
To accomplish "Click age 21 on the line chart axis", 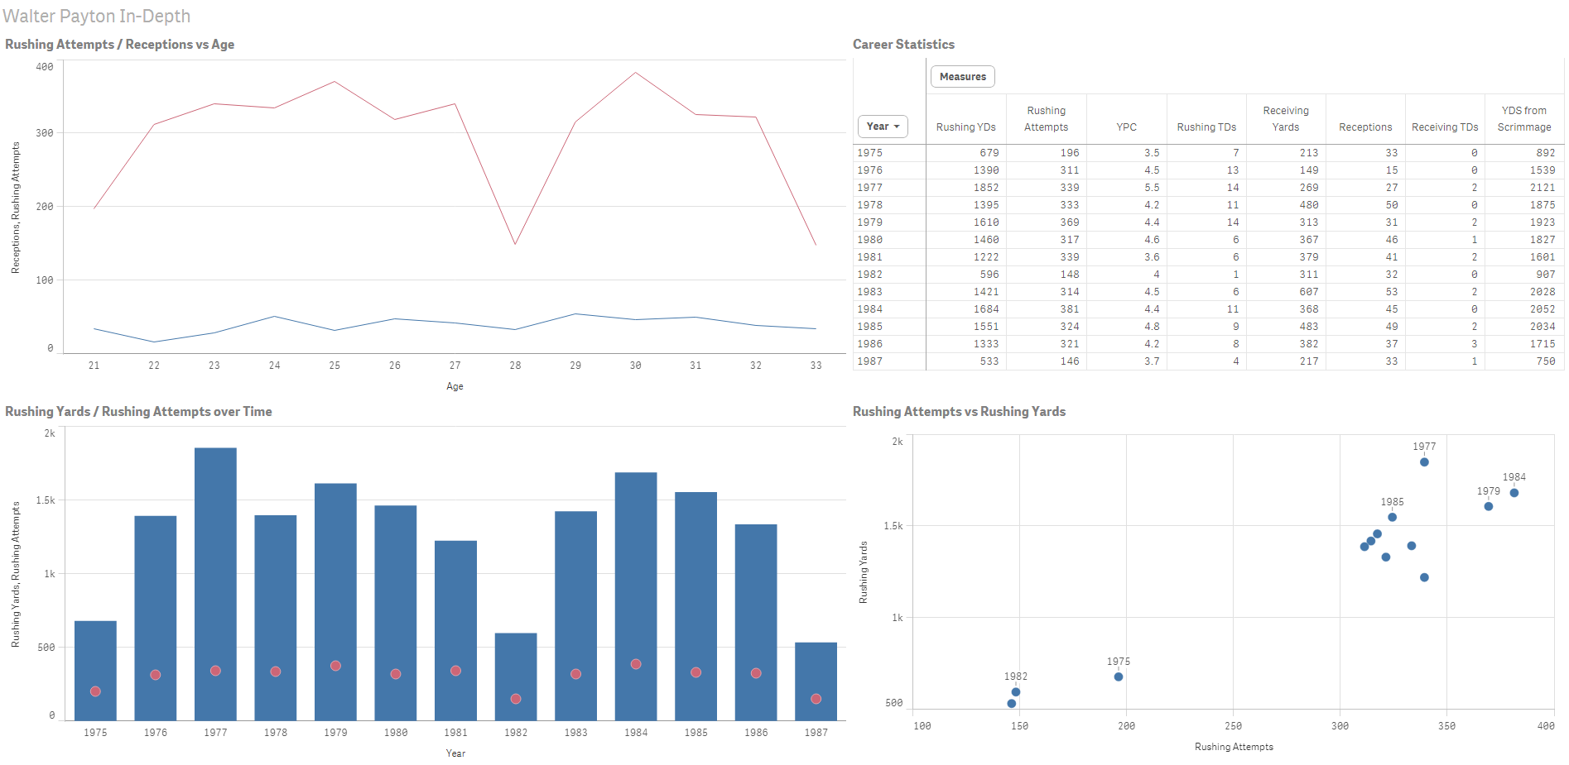I will [x=94, y=366].
